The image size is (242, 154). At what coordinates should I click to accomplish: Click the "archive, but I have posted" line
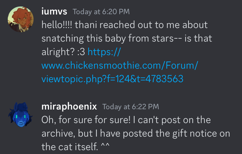136,133
